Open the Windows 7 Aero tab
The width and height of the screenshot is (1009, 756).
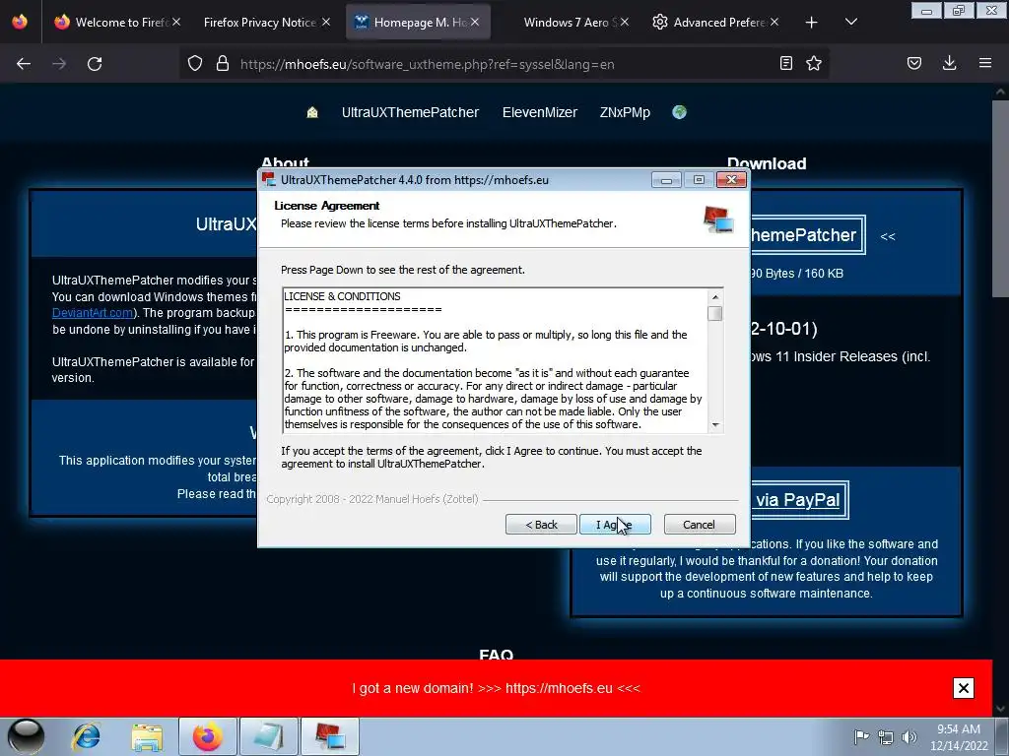pos(574,22)
